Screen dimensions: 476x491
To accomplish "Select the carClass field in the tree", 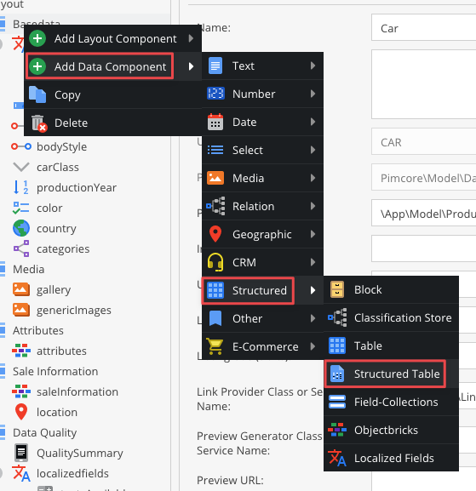I will pyautogui.click(x=58, y=167).
